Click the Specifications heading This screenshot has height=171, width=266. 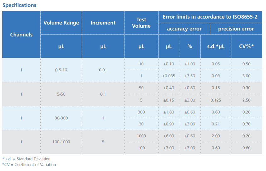coord(19,5)
